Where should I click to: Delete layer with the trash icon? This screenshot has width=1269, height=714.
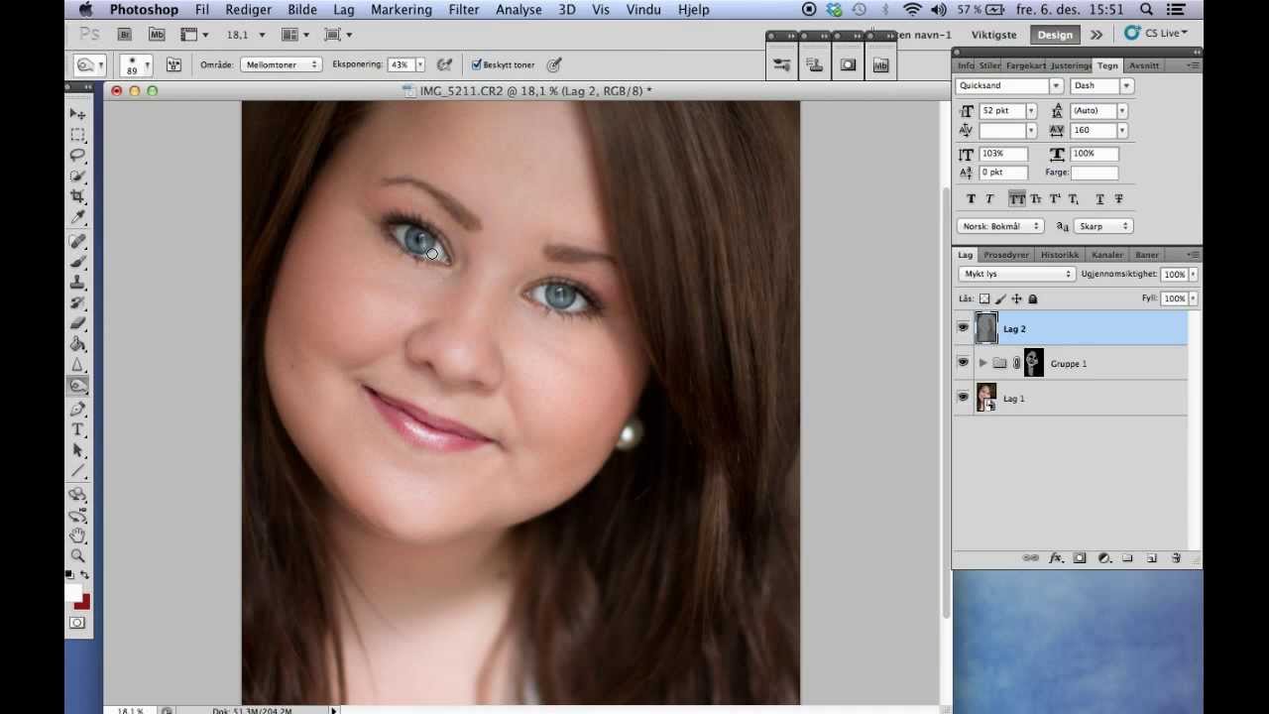point(1176,558)
